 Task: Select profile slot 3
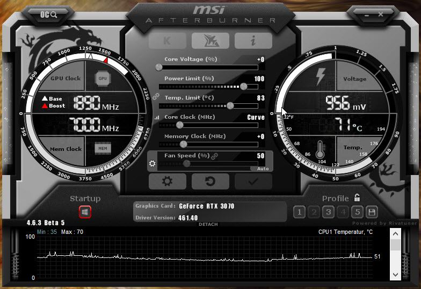328,212
